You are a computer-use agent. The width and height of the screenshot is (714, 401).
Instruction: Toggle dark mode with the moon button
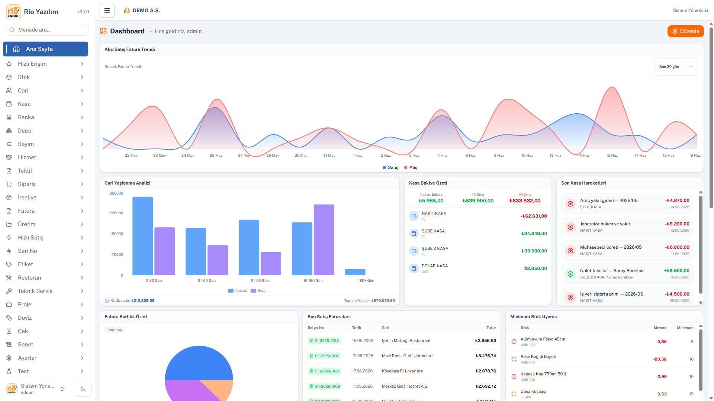(x=83, y=389)
